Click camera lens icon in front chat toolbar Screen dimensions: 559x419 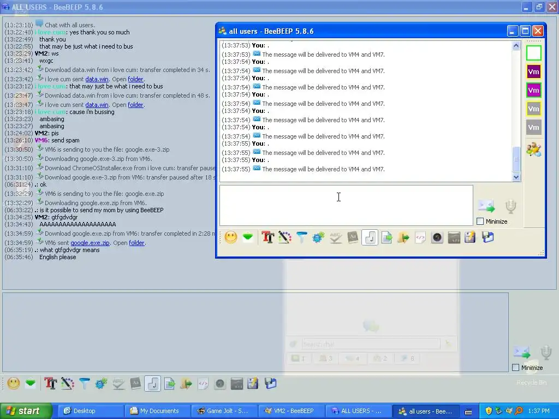tap(437, 237)
